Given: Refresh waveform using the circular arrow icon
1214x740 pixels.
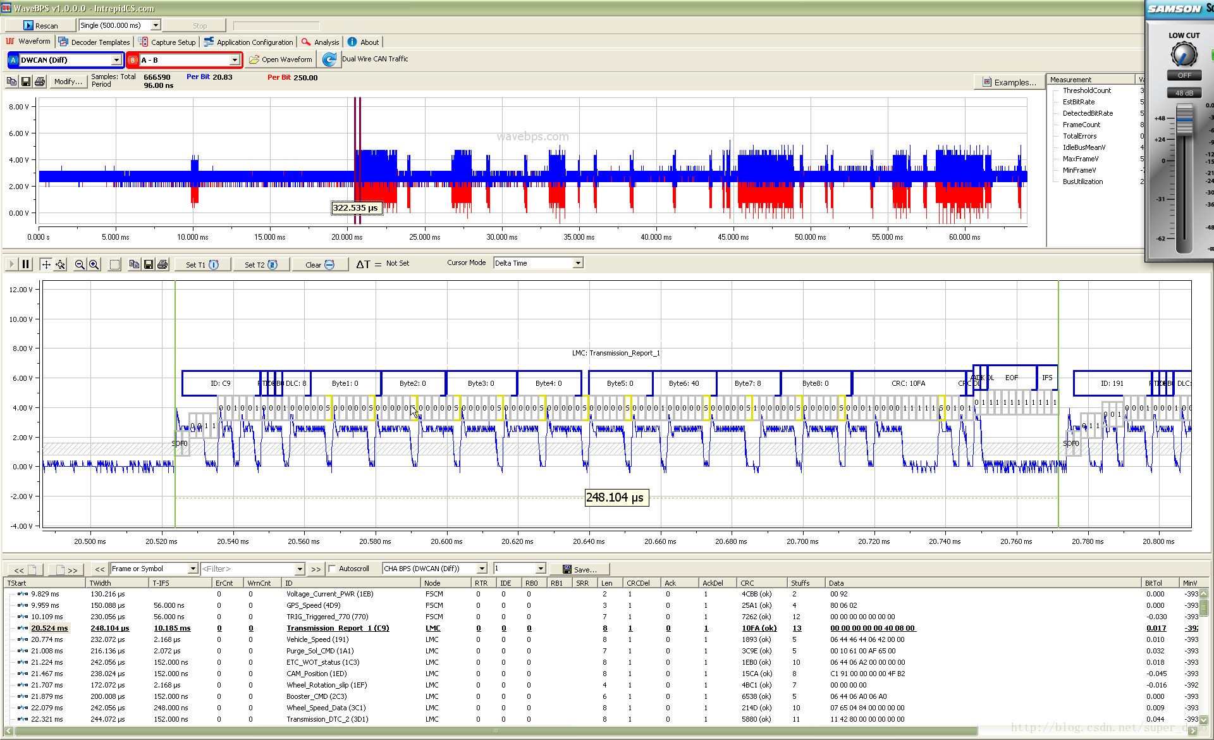Looking at the screenshot, I should [x=329, y=59].
